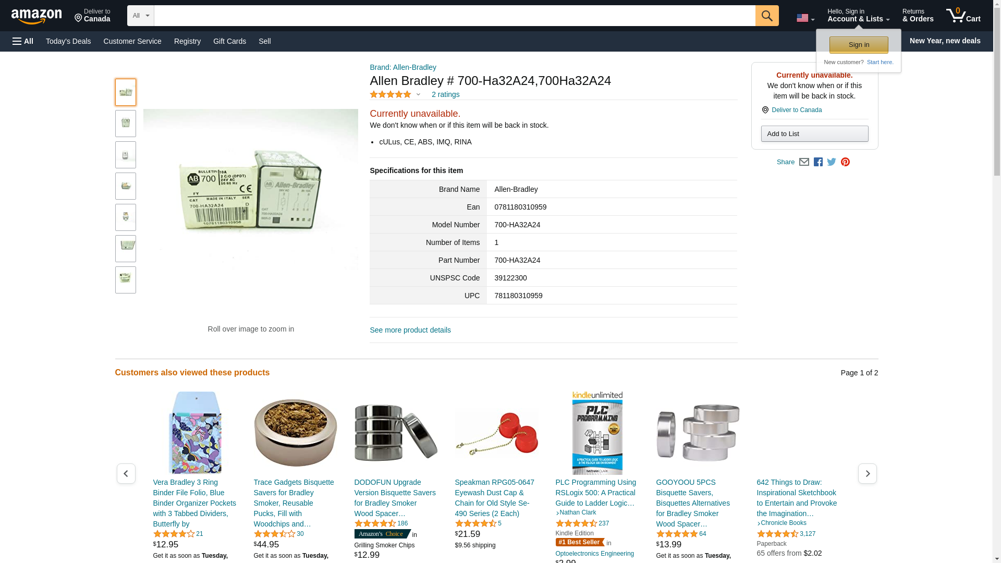Open the shopping cart icon

coord(963,16)
